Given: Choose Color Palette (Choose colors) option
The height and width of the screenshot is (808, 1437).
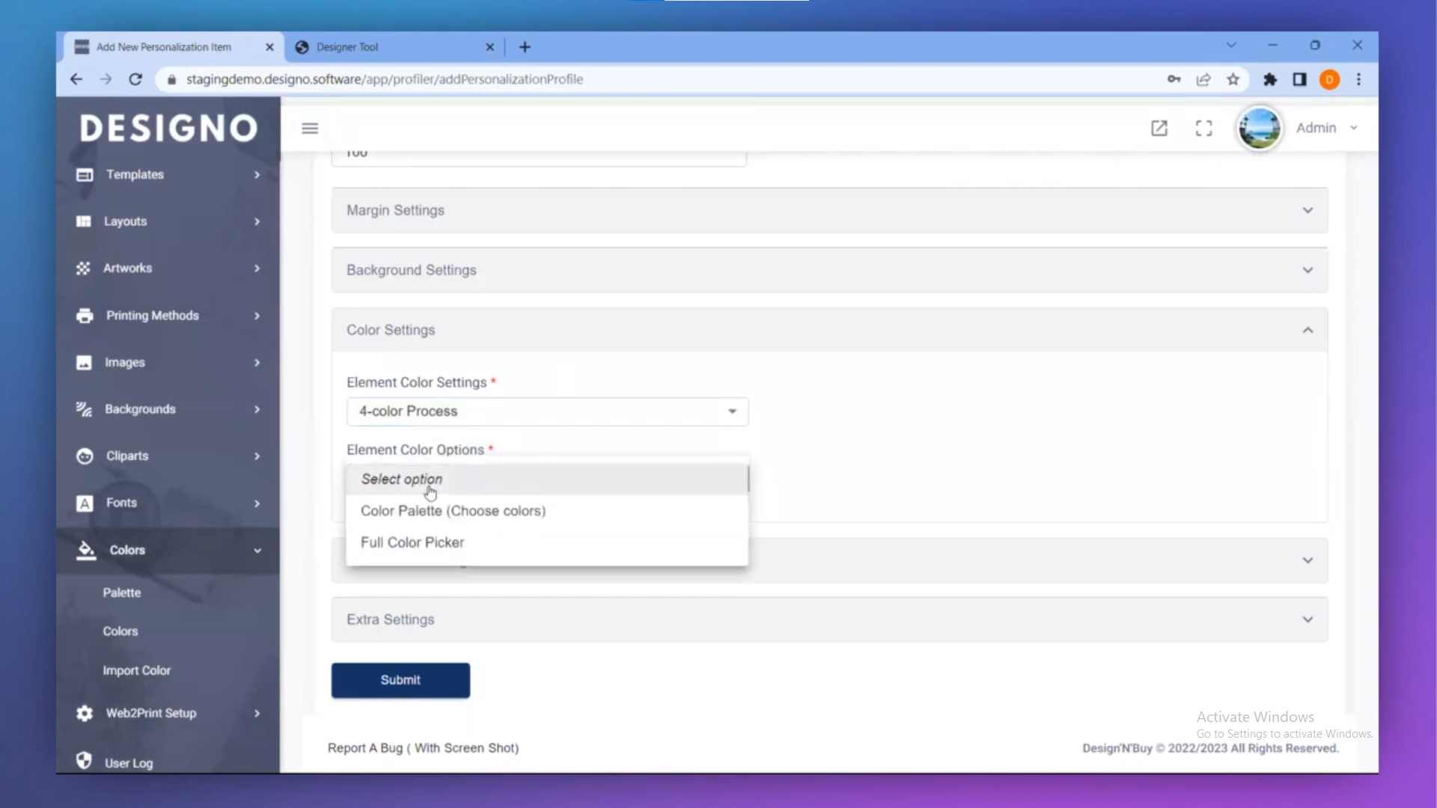Looking at the screenshot, I should (x=453, y=511).
